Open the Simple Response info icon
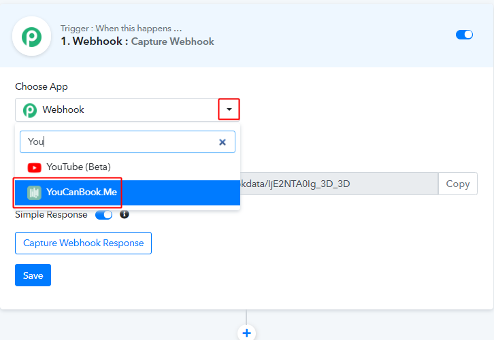This screenshot has width=494, height=340. (x=125, y=214)
